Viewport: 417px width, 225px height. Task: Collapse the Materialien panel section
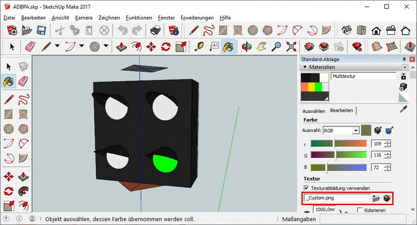[x=305, y=67]
